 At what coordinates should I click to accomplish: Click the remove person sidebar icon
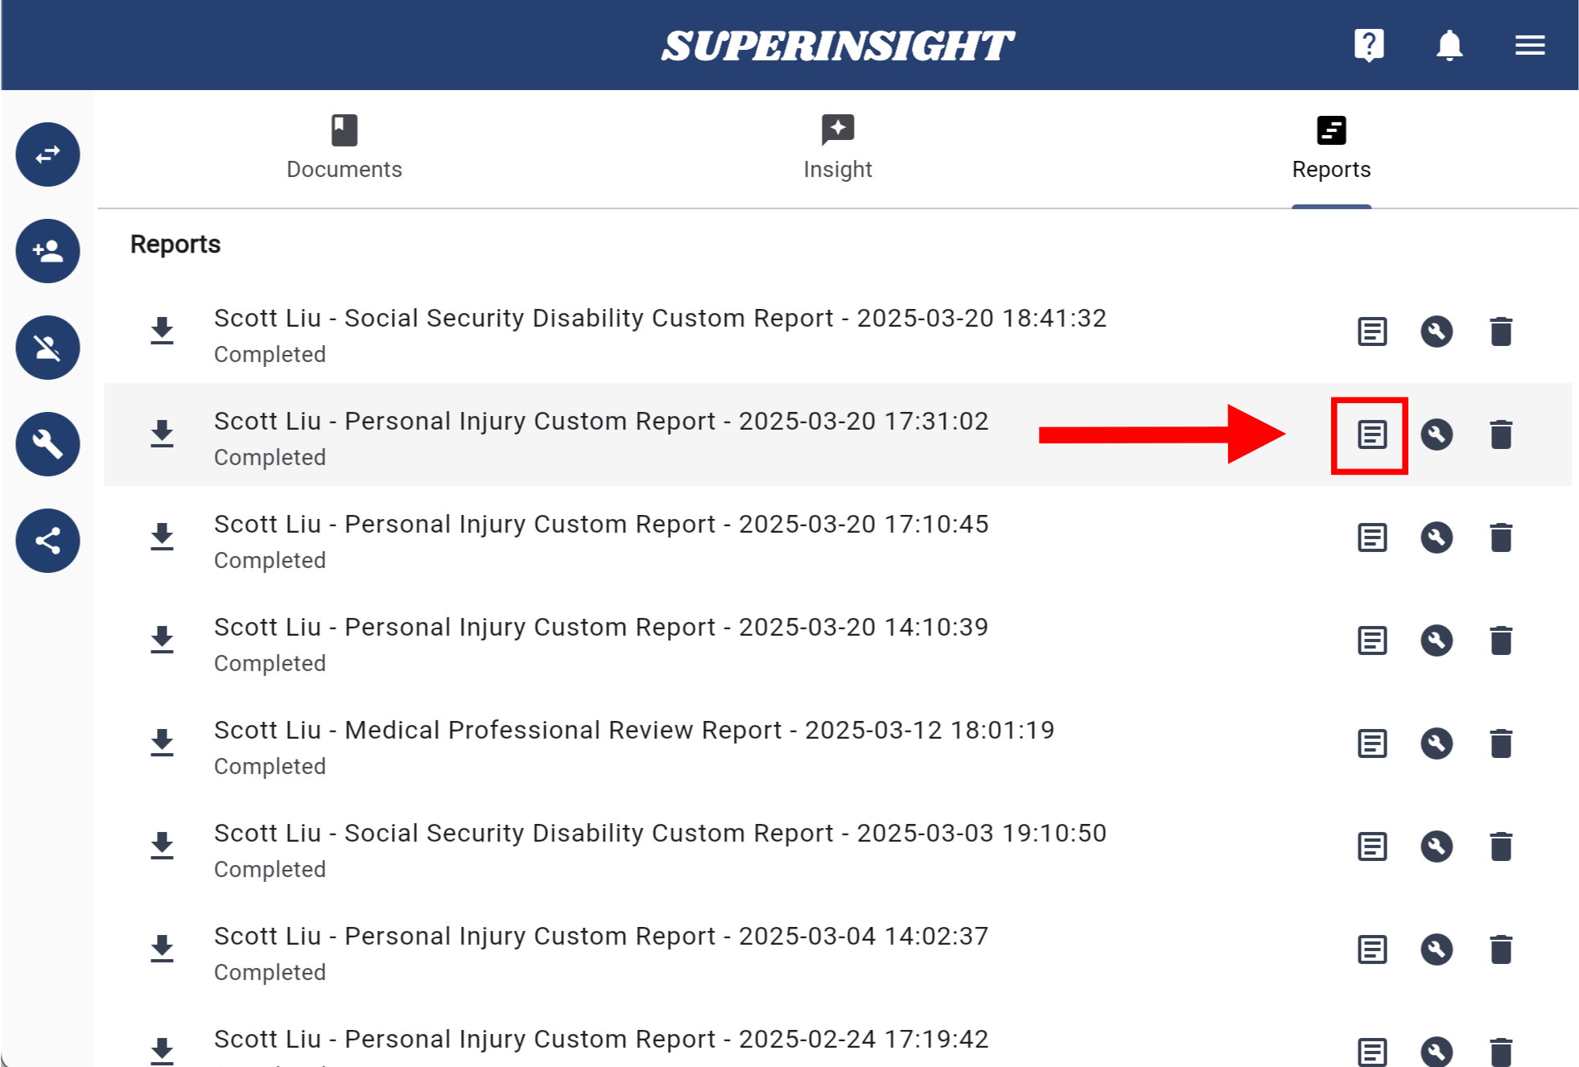[47, 348]
